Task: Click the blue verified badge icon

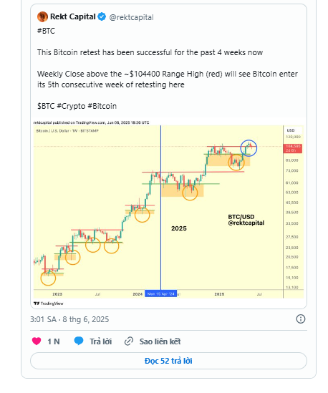Action: tap(102, 16)
